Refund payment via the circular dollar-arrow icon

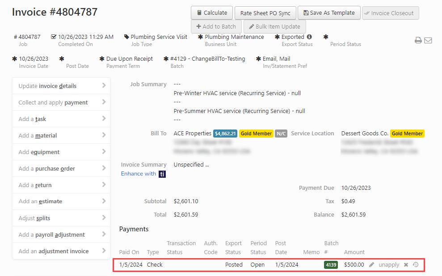(415, 264)
